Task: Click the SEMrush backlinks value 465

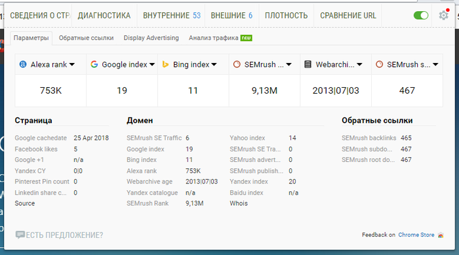Action: pyautogui.click(x=406, y=138)
